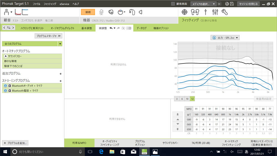Open the ヘルプ menu
This screenshot has height=156, width=277.
coord(76,4)
